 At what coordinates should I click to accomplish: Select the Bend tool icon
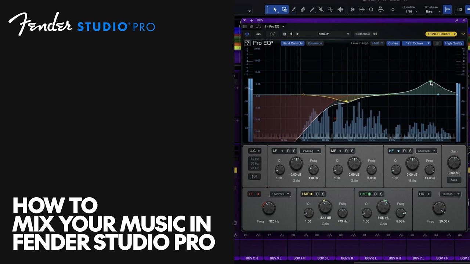(330, 10)
